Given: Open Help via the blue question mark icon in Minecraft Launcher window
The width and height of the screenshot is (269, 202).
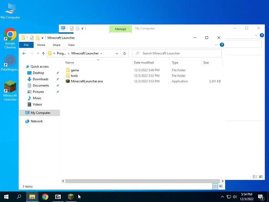Looking at the screenshot, I should (222, 45).
